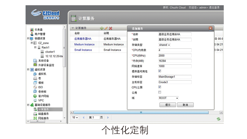Open 虚拟机 virtual machines item

pos(42,74)
